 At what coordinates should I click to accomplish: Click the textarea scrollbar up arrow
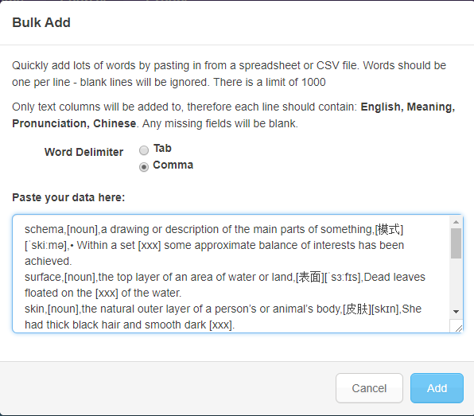point(457,222)
